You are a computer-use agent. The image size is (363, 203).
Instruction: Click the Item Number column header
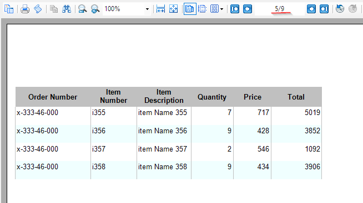pos(113,96)
